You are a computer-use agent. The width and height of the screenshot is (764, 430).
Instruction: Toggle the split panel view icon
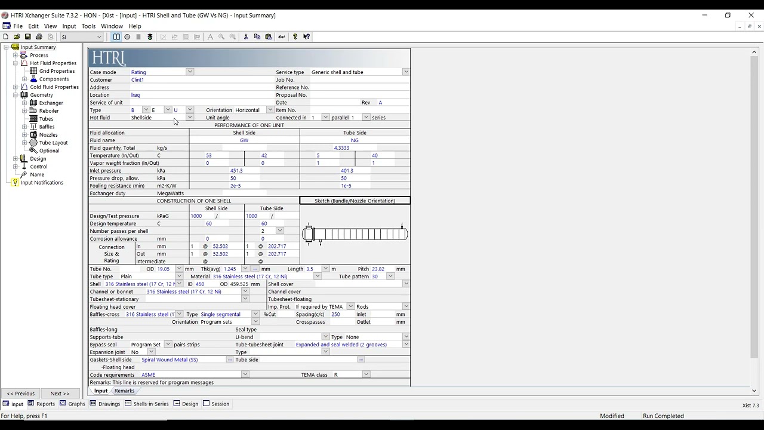(116, 37)
